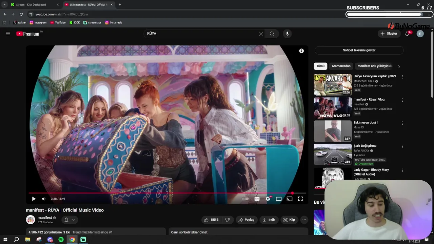Open subscription notification bell dropdown
The image size is (434, 244).
coord(70,220)
